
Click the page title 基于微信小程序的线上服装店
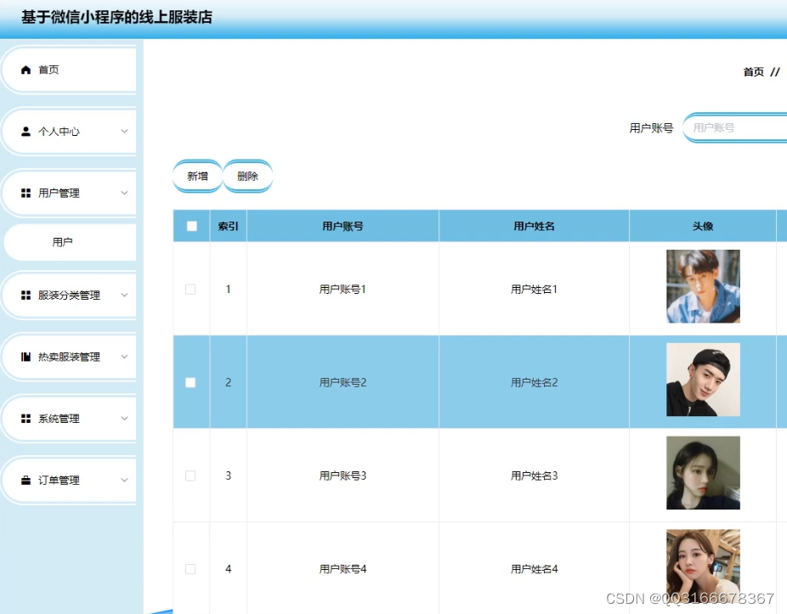tap(116, 17)
